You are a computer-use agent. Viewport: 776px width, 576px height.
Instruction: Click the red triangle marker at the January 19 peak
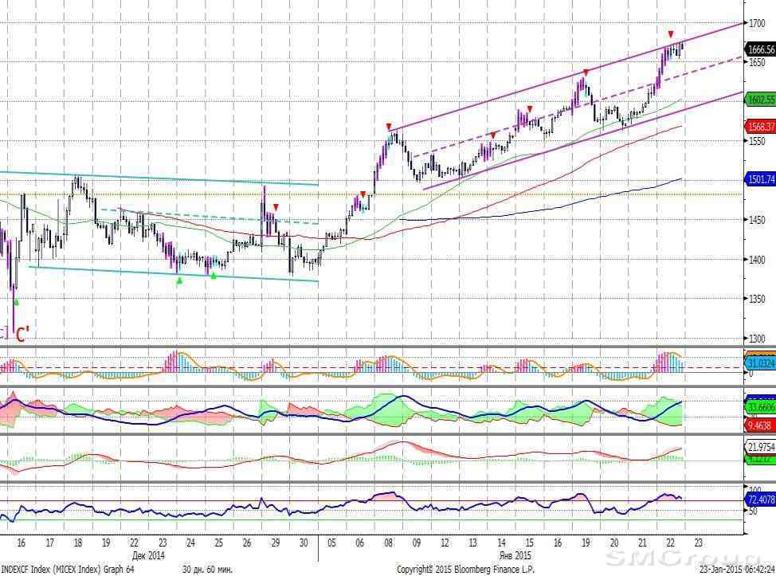(x=586, y=72)
